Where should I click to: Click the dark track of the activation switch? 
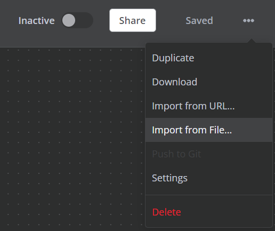(84, 20)
